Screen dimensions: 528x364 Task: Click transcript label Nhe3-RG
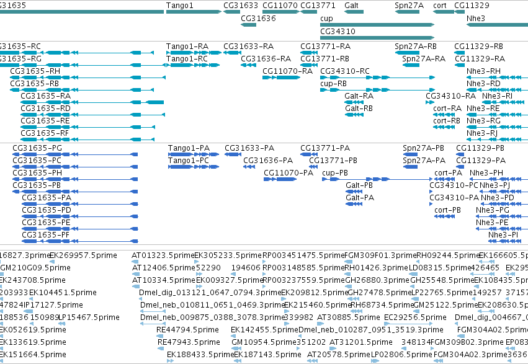click(483, 121)
